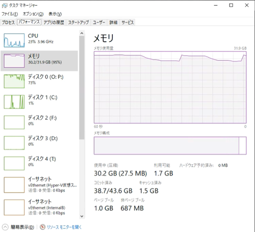
Task: Select the メモリ mini graph in sidebar
Action: [14, 61]
